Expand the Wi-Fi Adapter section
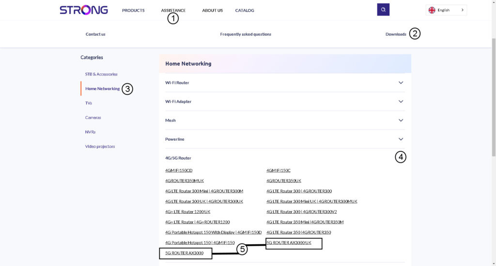 [x=285, y=102]
